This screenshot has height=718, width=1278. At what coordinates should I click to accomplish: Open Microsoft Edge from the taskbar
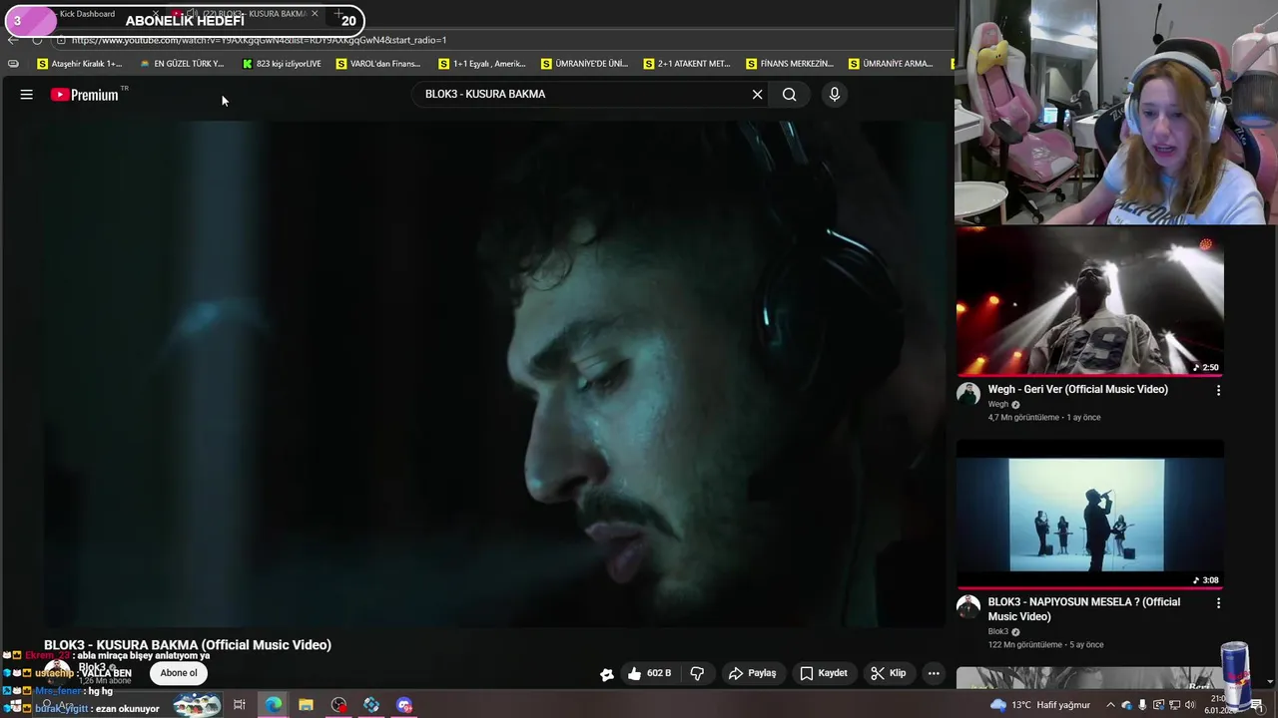tap(273, 705)
